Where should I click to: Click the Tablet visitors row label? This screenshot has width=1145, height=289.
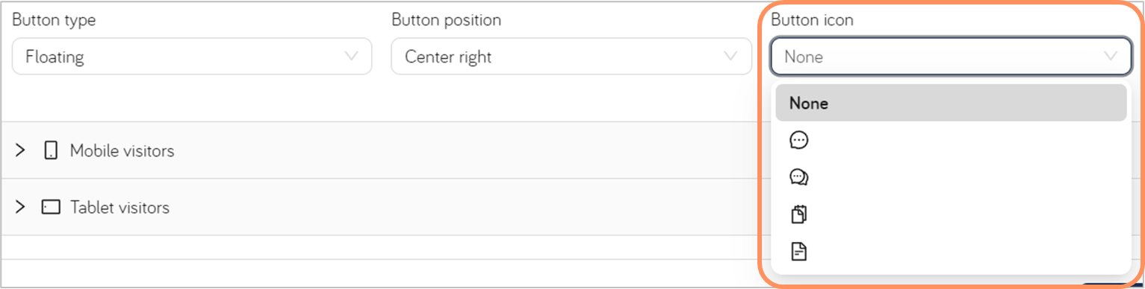tap(120, 207)
